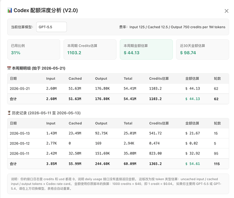Click the green $ 54.61 history total
Viewport: 234px width, 198px height.
click(192, 164)
